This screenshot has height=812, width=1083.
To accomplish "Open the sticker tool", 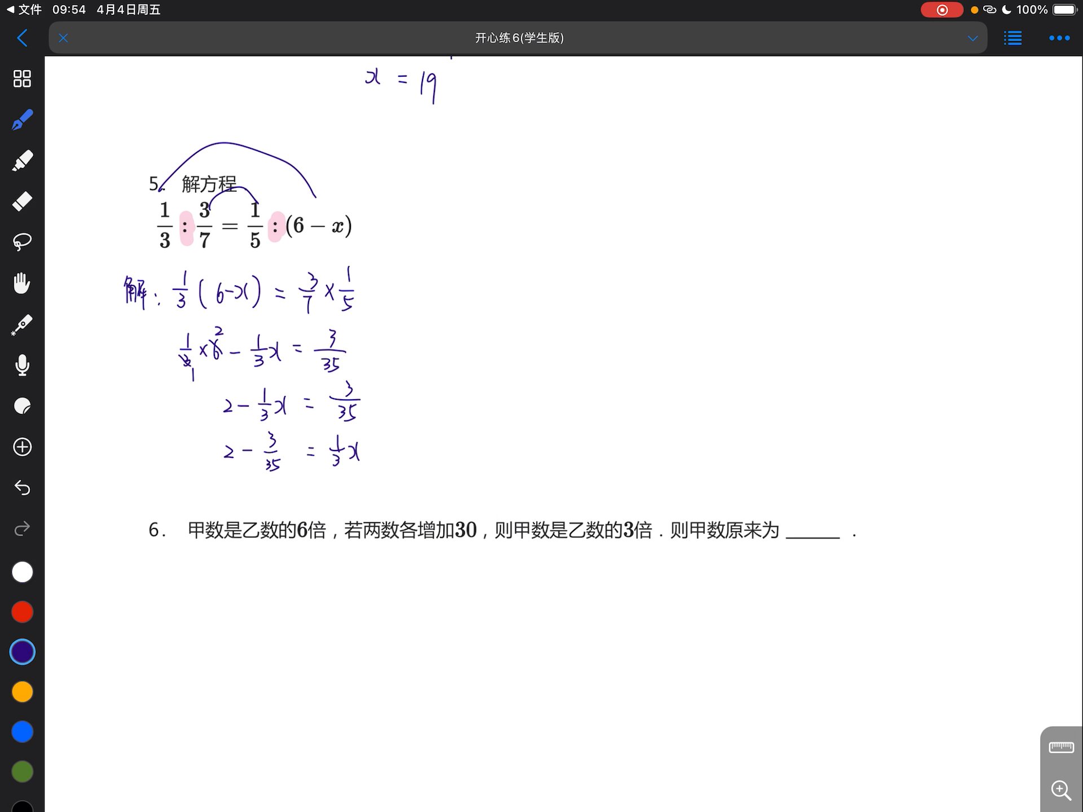I will 22,406.
